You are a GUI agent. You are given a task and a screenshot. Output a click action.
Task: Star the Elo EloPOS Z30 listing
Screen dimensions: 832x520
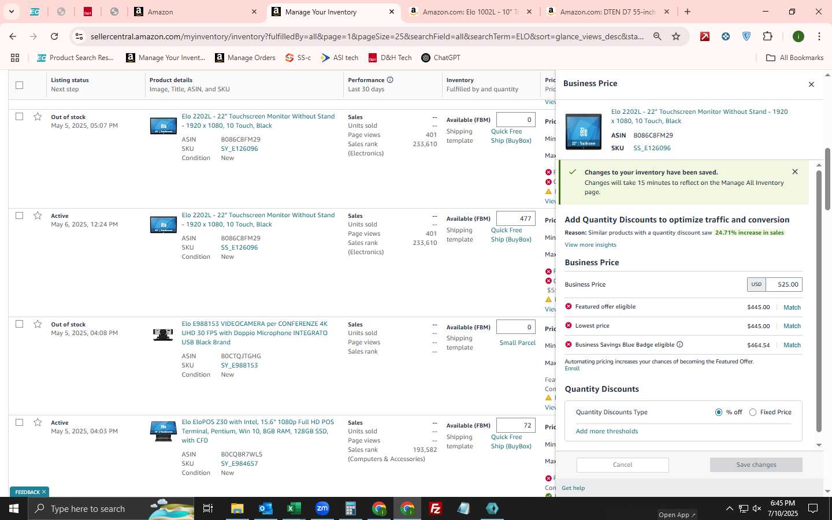pyautogui.click(x=38, y=422)
